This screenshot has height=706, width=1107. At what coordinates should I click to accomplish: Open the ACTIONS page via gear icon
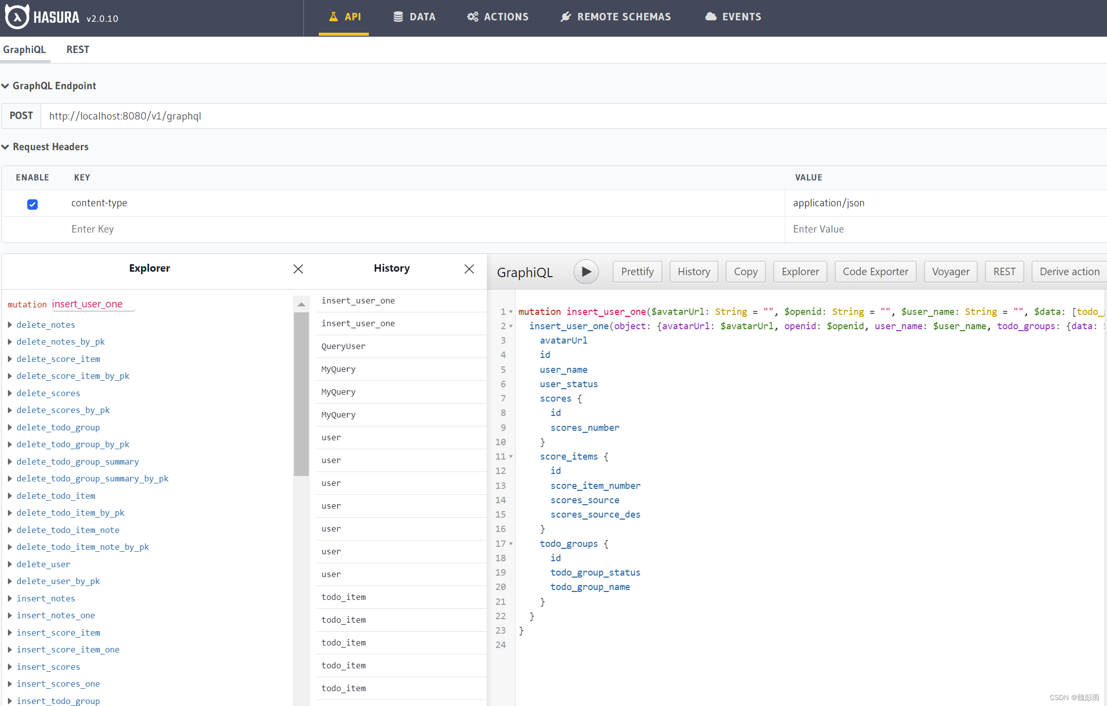click(x=497, y=16)
